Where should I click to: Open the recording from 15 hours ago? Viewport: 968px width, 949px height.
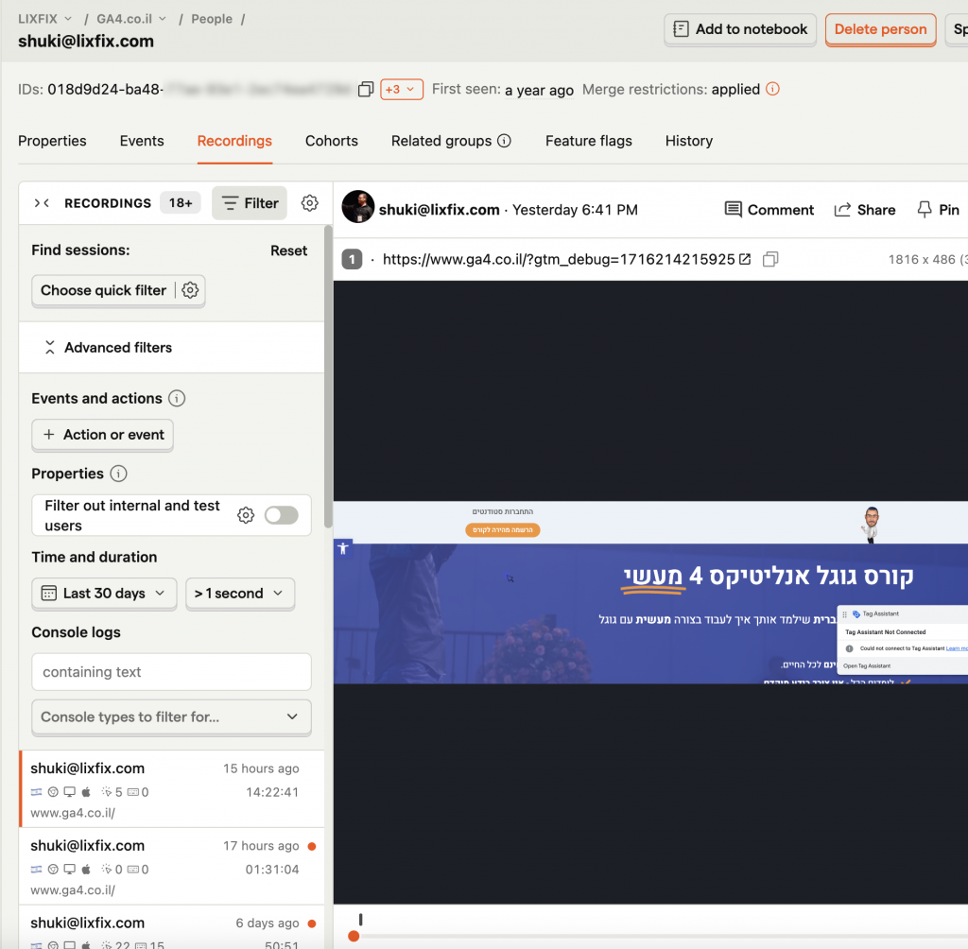pyautogui.click(x=172, y=789)
